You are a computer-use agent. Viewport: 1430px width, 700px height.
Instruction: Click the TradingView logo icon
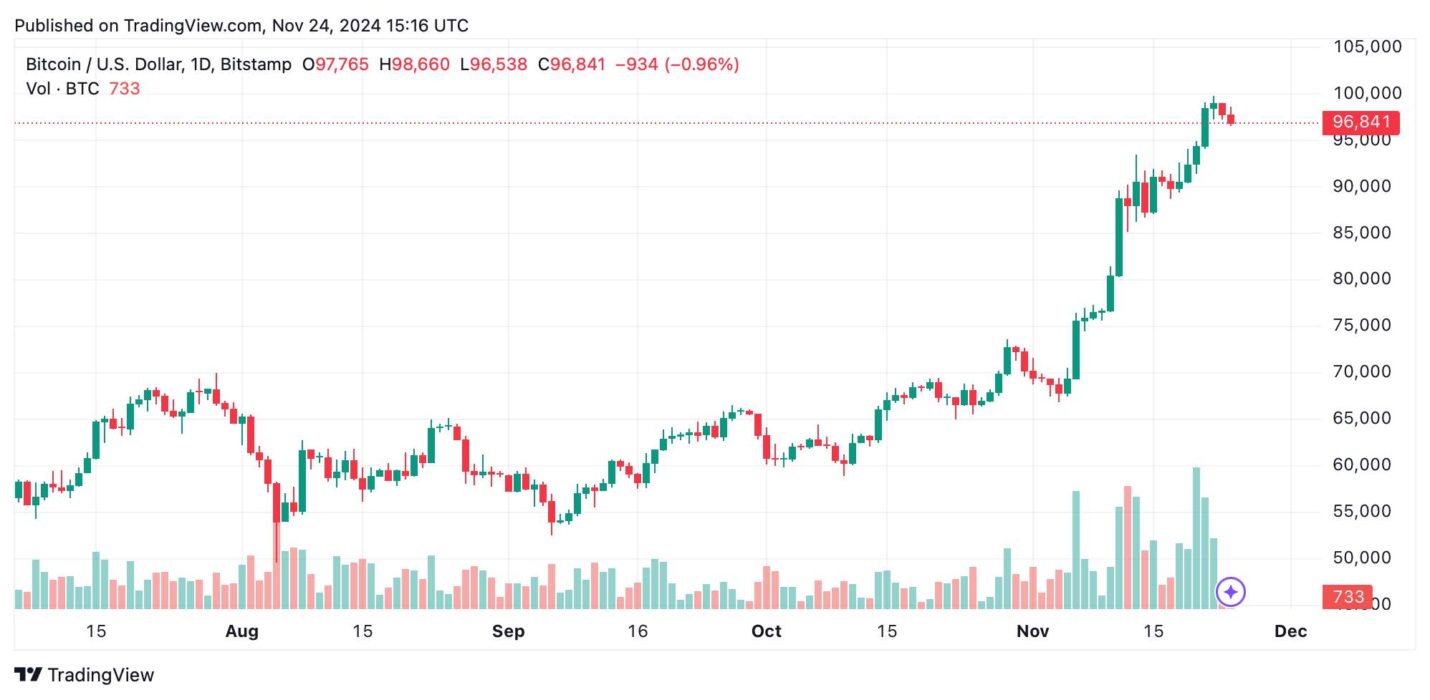click(28, 675)
